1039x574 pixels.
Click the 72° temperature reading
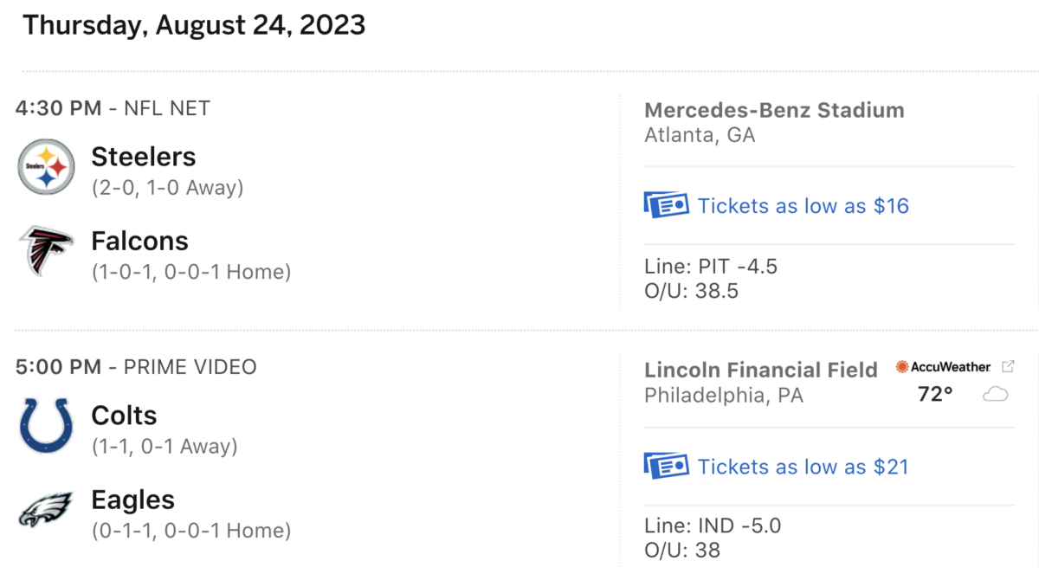pos(935,395)
